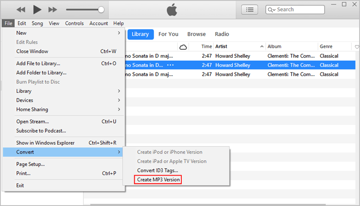
Task: Click the Search field in iTunes
Action: click(295, 10)
